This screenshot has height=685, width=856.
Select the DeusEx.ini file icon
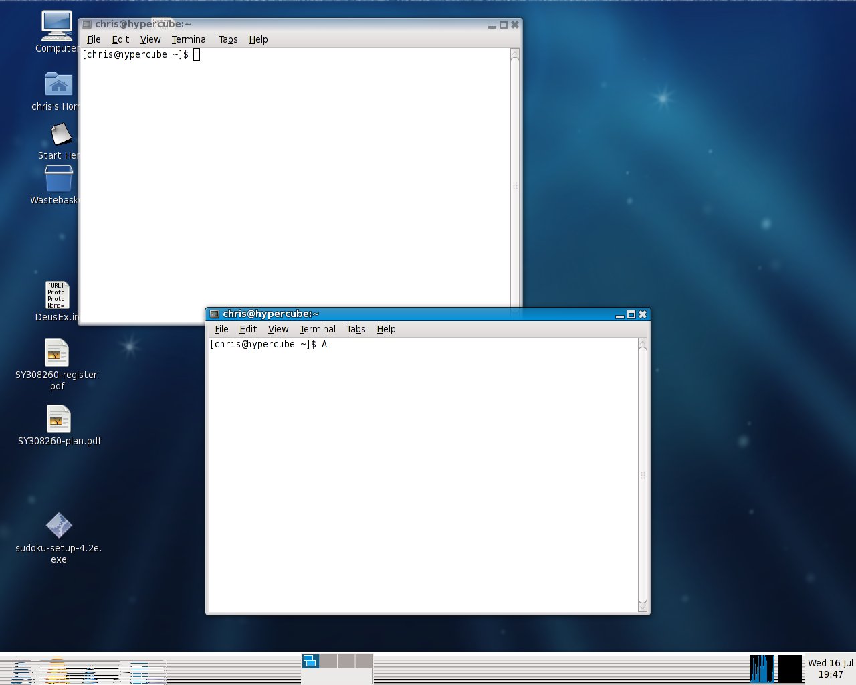click(58, 295)
